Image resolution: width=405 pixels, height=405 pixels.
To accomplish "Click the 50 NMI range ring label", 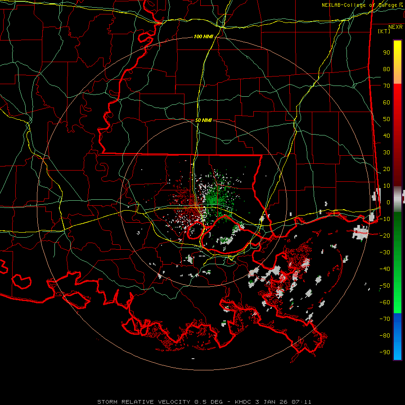I will tap(203, 120).
